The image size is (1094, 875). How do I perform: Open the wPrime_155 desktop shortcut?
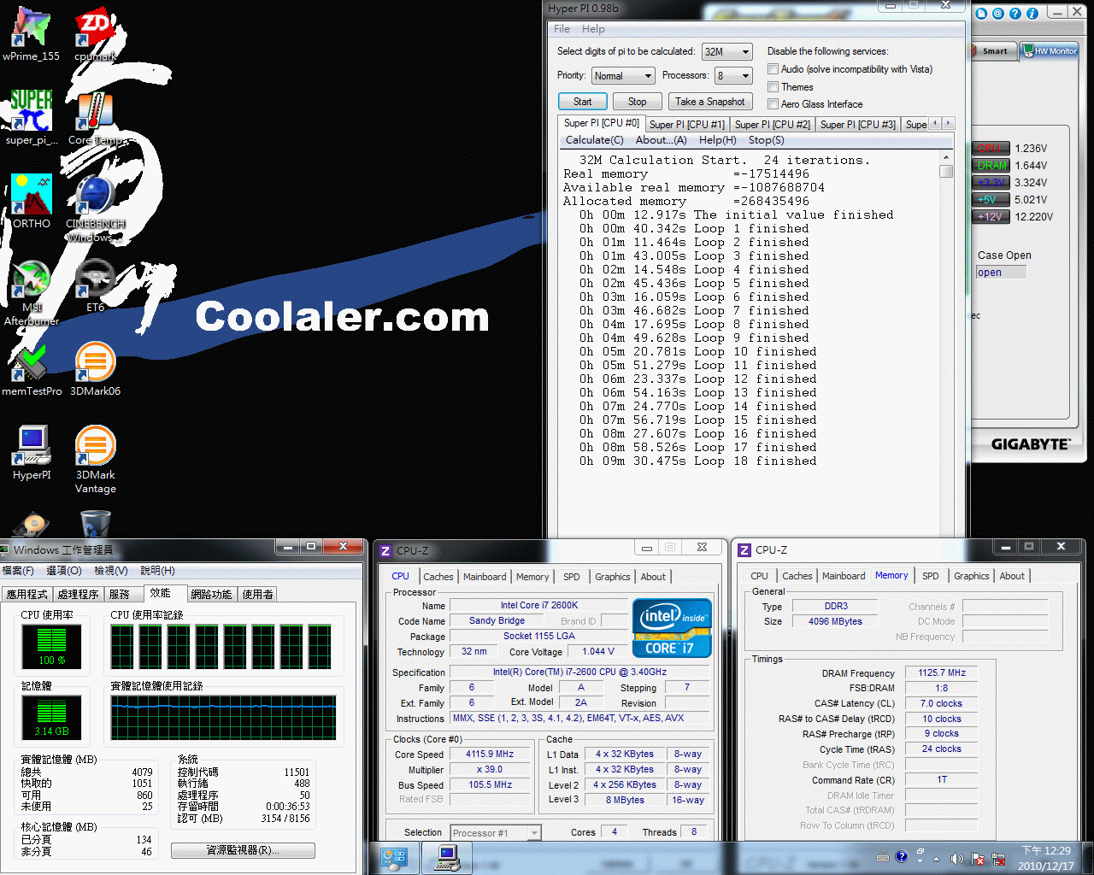[x=32, y=34]
